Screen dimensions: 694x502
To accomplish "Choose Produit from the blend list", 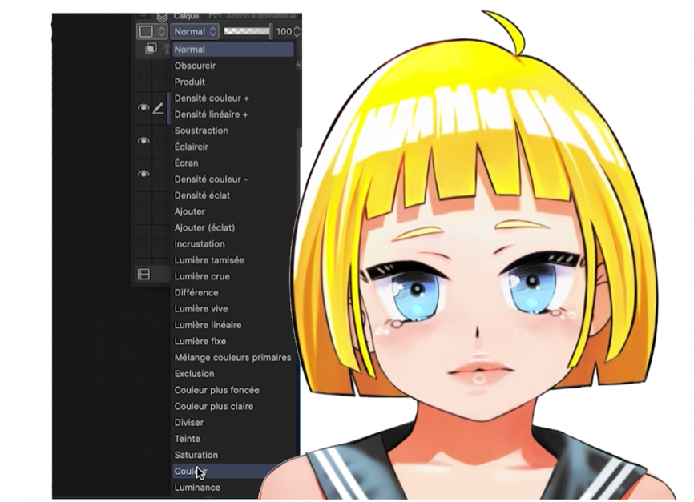I will coord(190,82).
